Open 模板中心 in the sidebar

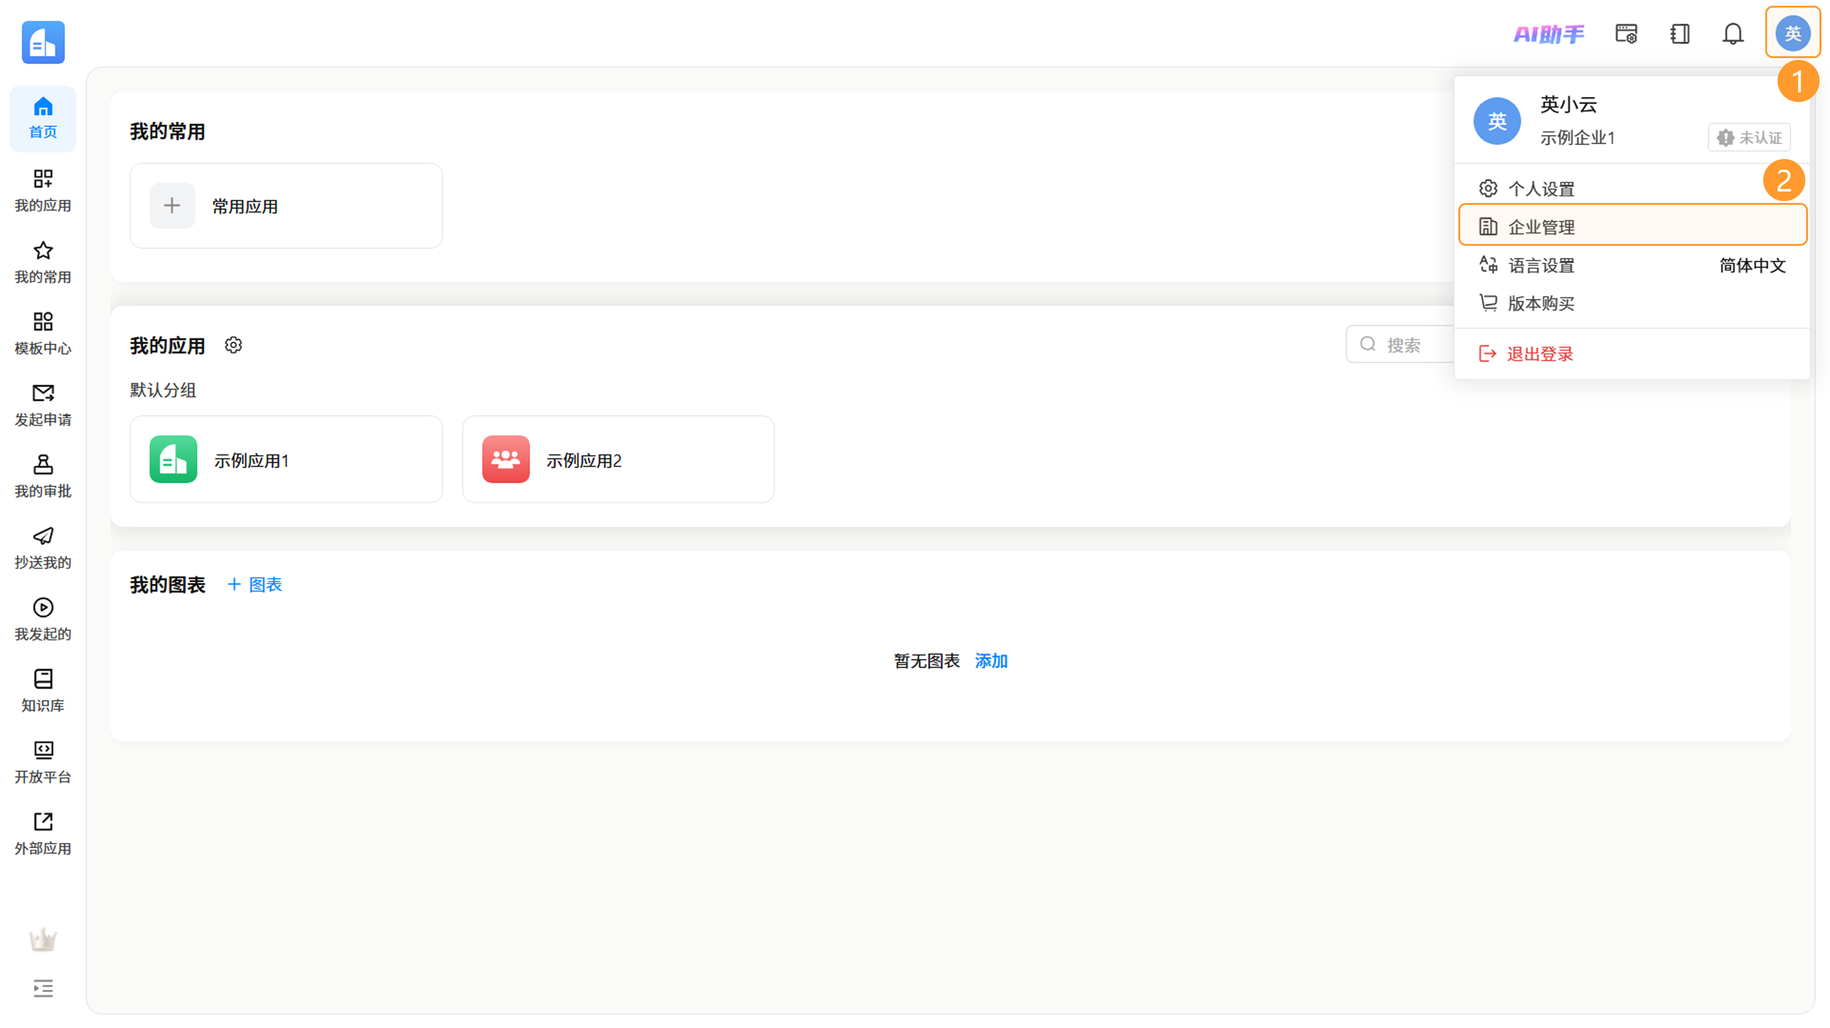click(42, 333)
